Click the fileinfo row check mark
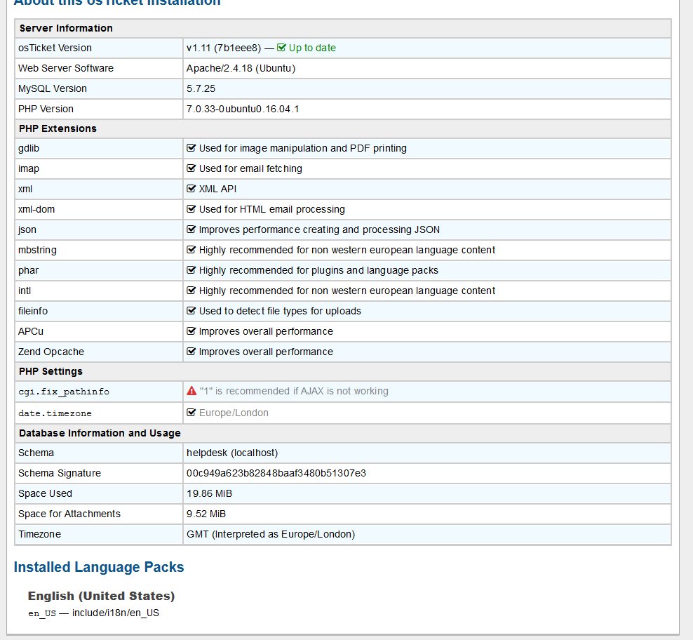The image size is (693, 640). [x=191, y=311]
